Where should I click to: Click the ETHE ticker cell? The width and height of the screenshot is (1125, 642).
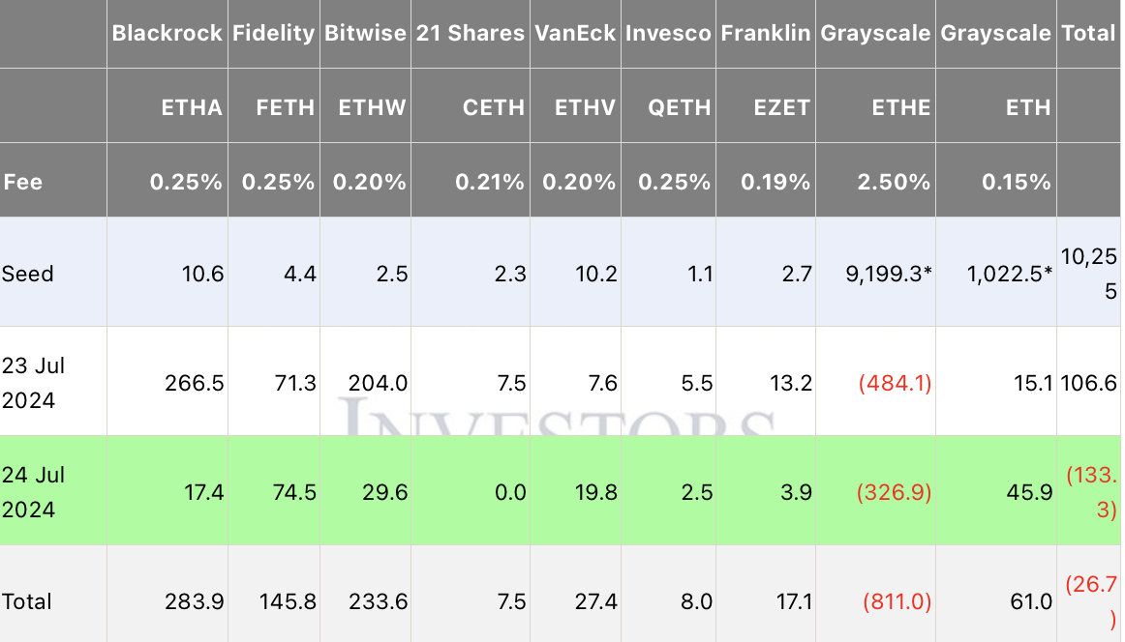pyautogui.click(x=900, y=107)
